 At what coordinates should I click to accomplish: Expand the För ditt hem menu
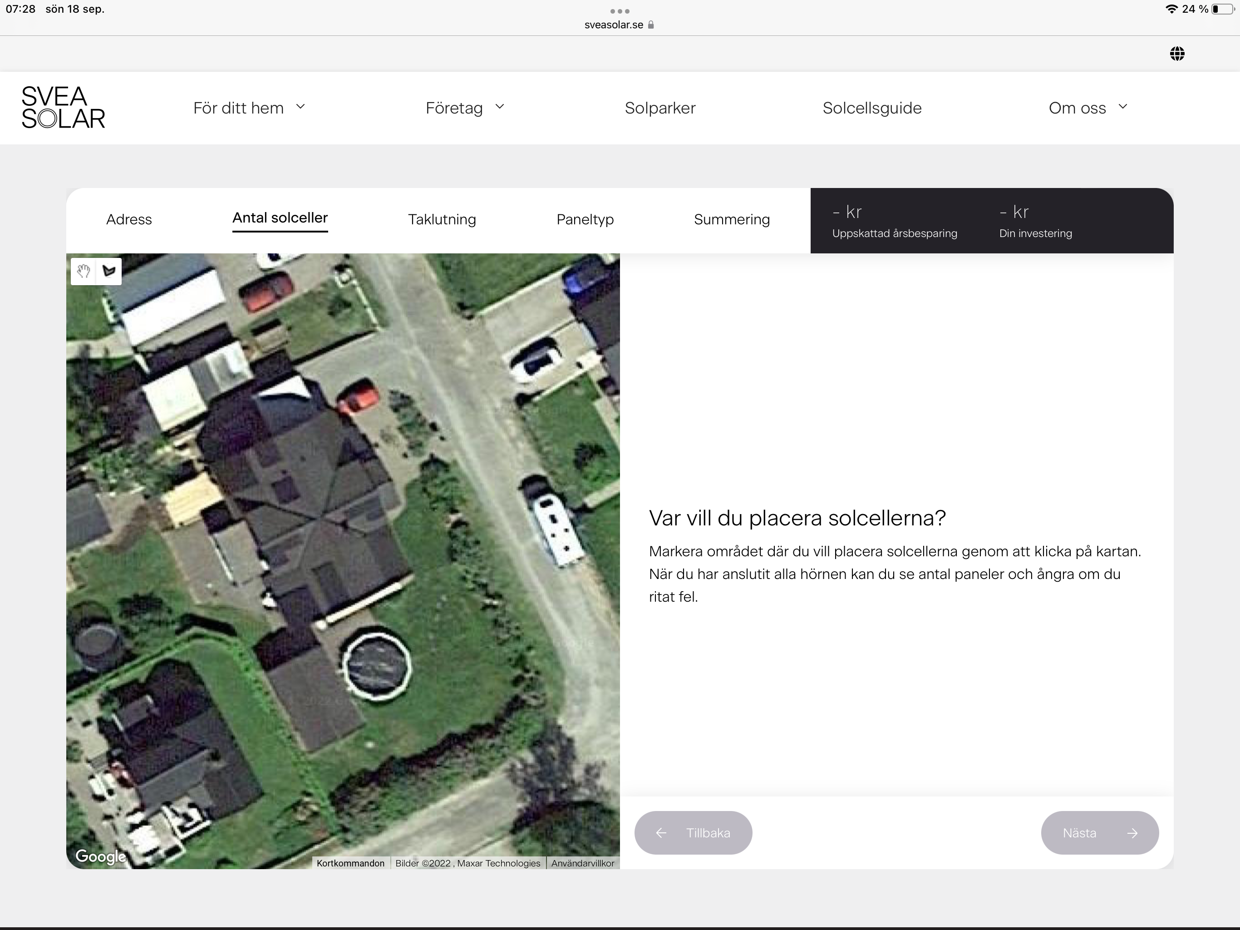(249, 108)
